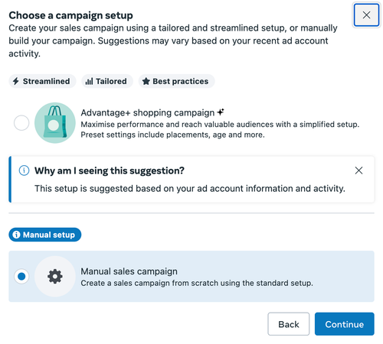383x344 pixels.
Task: Click the Manual setup badge
Action: pyautogui.click(x=45, y=235)
